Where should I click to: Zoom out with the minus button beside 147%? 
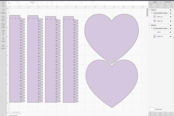click(11, 113)
